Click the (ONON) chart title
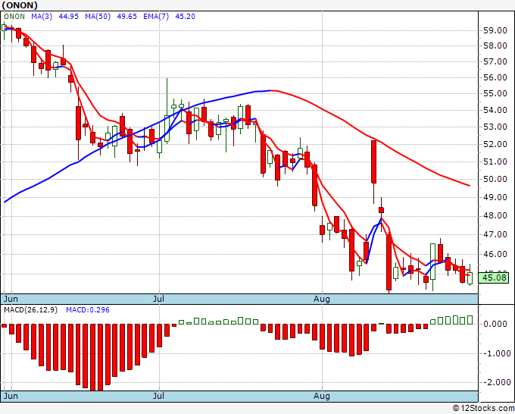The image size is (515, 414). pos(20,5)
